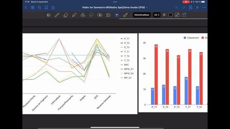This screenshot has height=129, width=230.
Task: Click the P_T3 legend entry
Action: pyautogui.click(x=125, y=47)
